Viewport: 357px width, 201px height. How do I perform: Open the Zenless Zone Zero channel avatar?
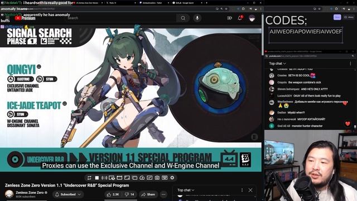pos(9,194)
